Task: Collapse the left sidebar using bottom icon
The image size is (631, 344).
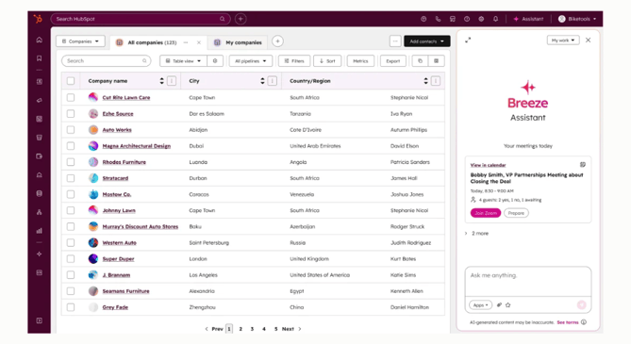Action: tap(39, 320)
